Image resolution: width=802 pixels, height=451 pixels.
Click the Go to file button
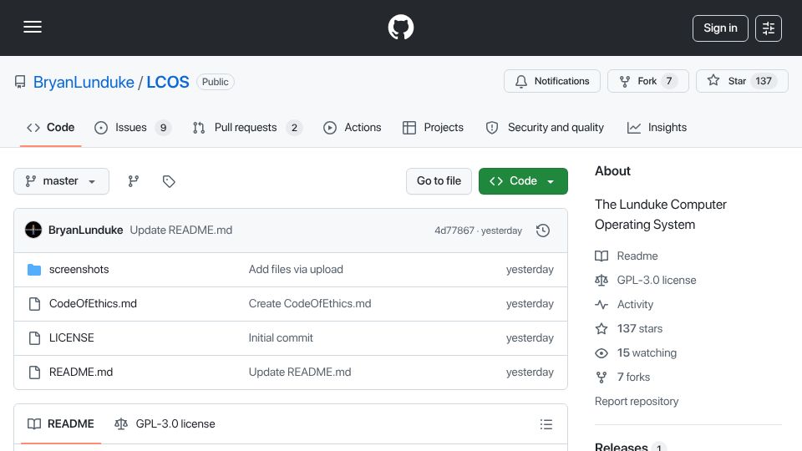tap(439, 181)
